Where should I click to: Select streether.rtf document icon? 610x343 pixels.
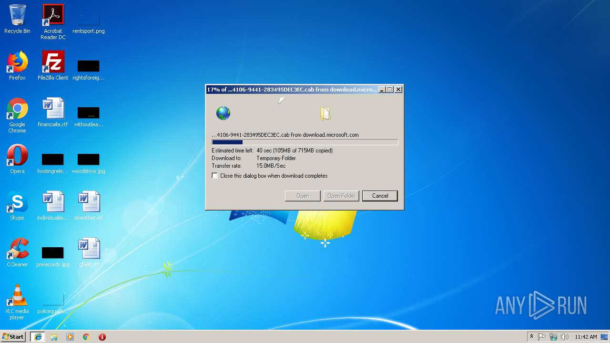[x=89, y=206]
